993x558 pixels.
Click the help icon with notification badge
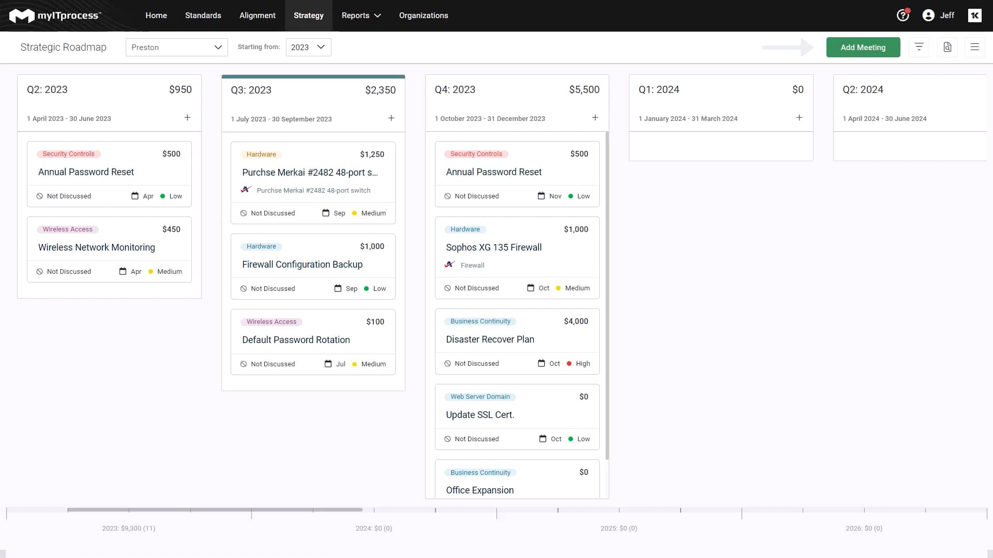click(x=902, y=16)
